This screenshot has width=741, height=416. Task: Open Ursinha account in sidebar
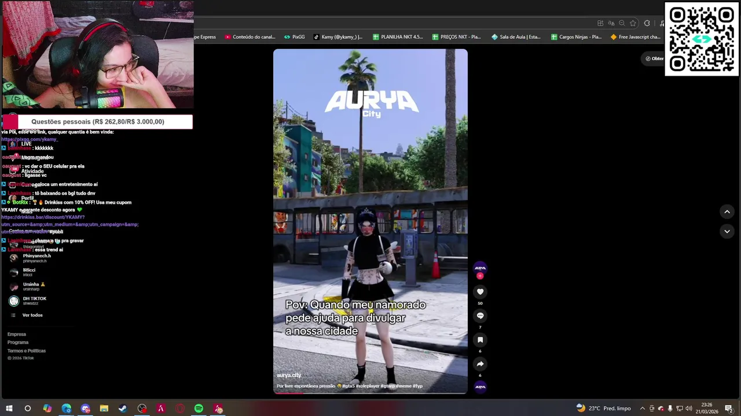[x=27, y=287]
